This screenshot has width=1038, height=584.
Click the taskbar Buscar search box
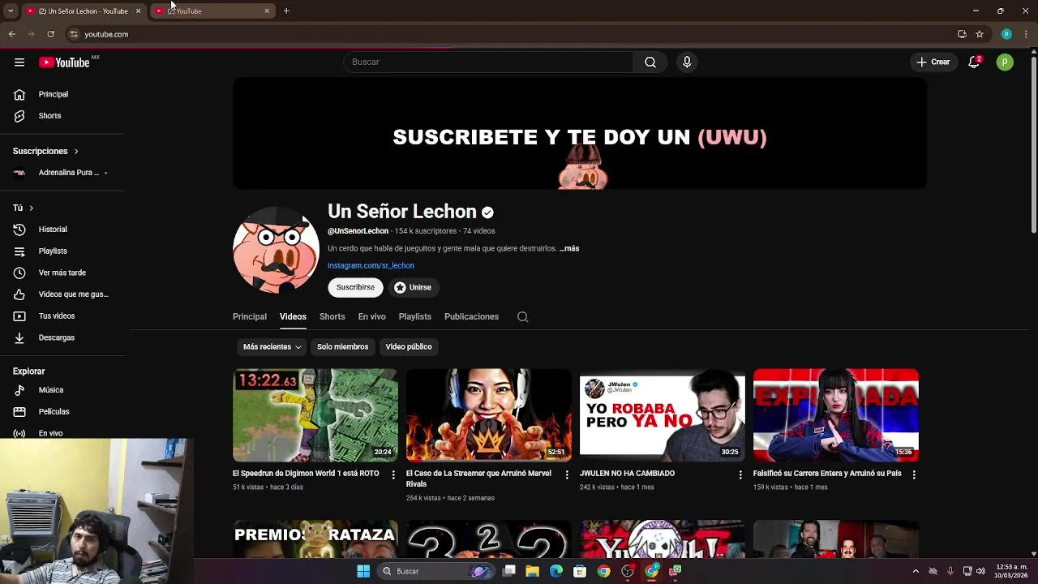(x=437, y=571)
